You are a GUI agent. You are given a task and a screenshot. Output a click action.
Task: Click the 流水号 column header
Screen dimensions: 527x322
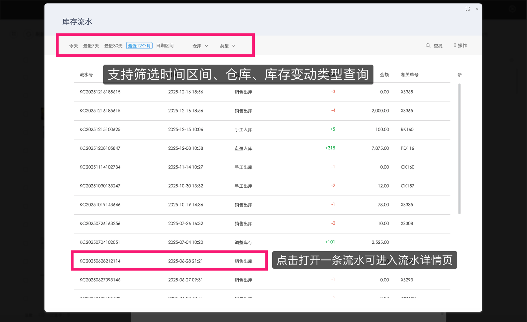click(x=86, y=75)
